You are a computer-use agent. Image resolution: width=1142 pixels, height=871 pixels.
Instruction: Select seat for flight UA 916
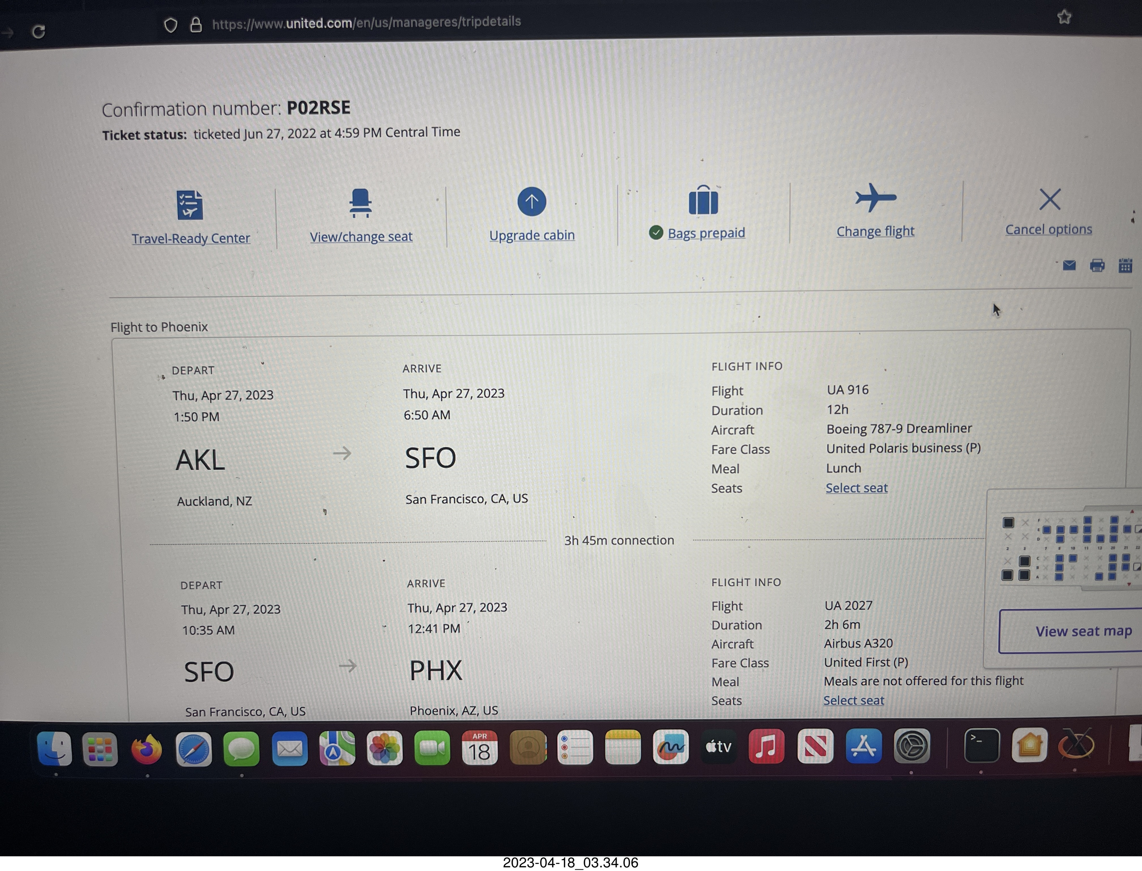856,488
